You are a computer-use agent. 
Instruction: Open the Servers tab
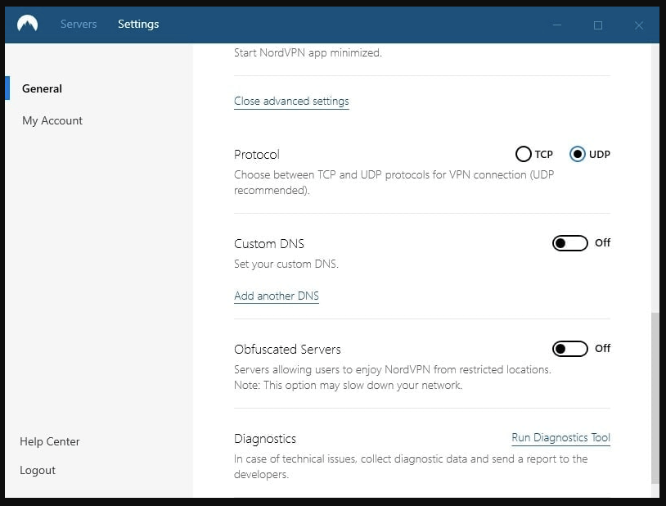79,25
